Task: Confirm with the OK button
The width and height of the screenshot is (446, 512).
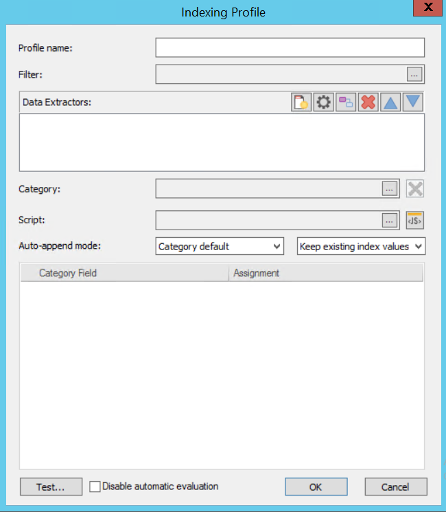Action: [x=316, y=487]
